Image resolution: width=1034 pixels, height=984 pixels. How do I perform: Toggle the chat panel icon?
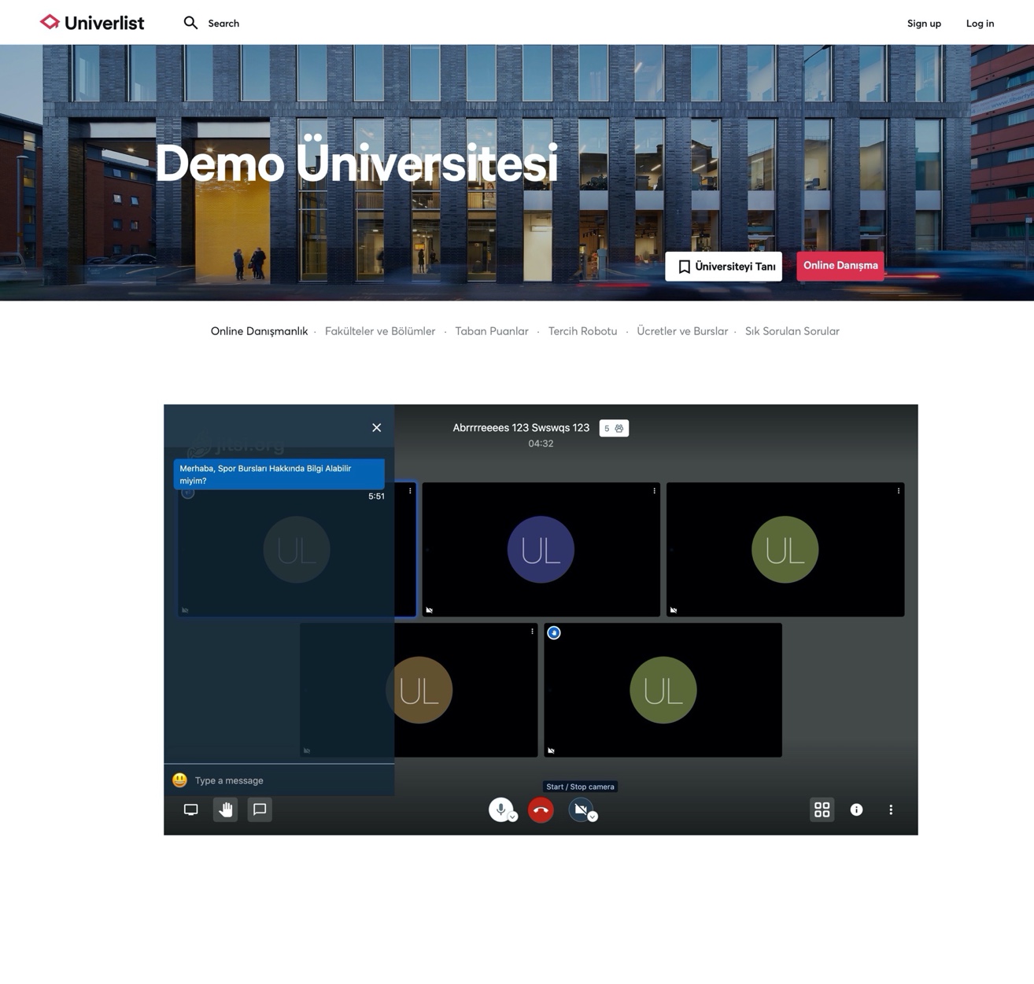(x=260, y=809)
